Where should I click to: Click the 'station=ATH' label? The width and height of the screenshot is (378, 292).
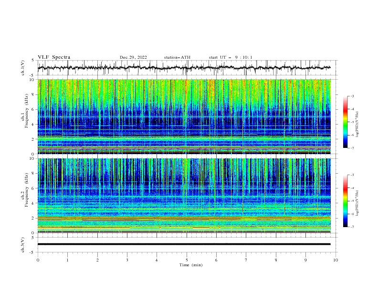[177, 57]
